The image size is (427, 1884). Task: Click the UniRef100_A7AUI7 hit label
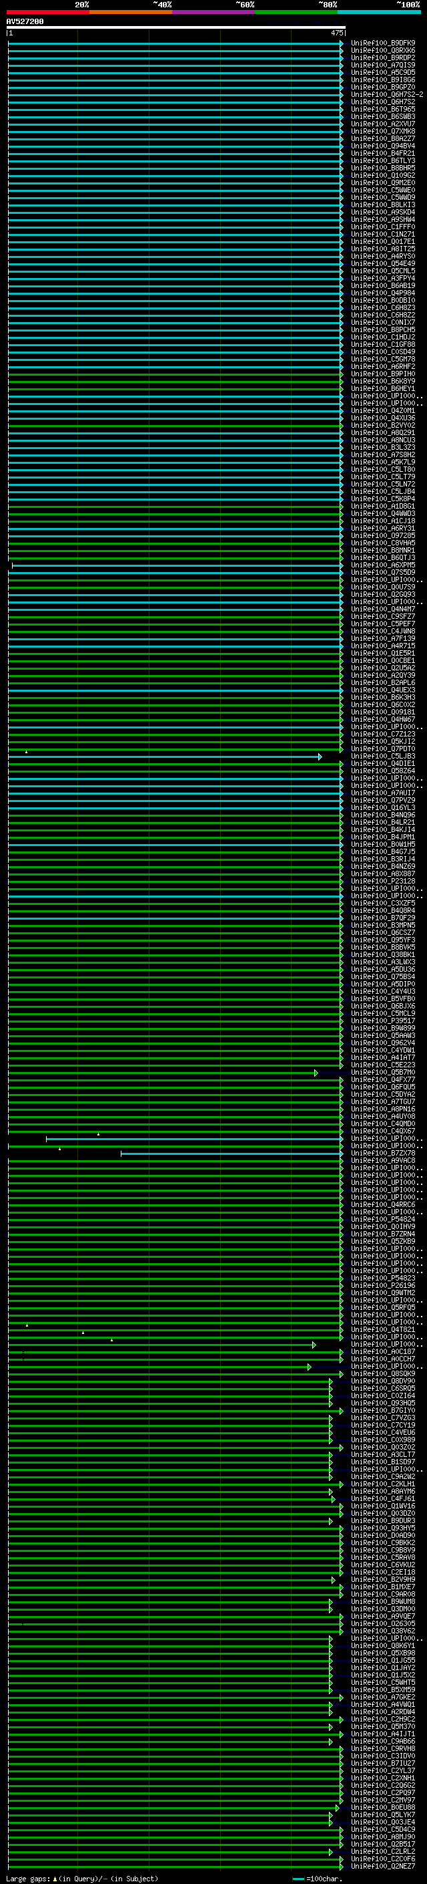383,793
